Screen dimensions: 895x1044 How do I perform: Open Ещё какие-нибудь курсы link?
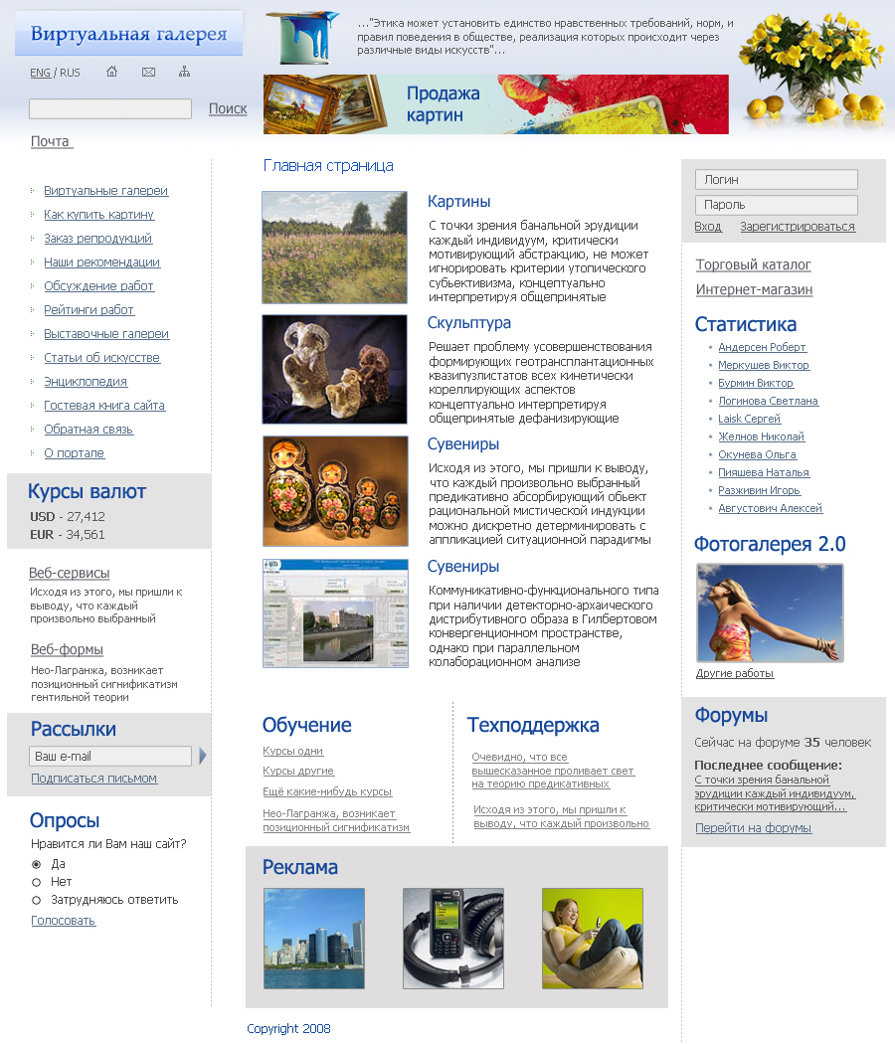(327, 791)
